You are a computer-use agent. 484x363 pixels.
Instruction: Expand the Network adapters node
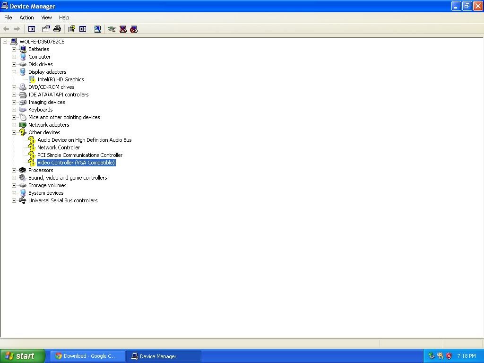(x=14, y=125)
